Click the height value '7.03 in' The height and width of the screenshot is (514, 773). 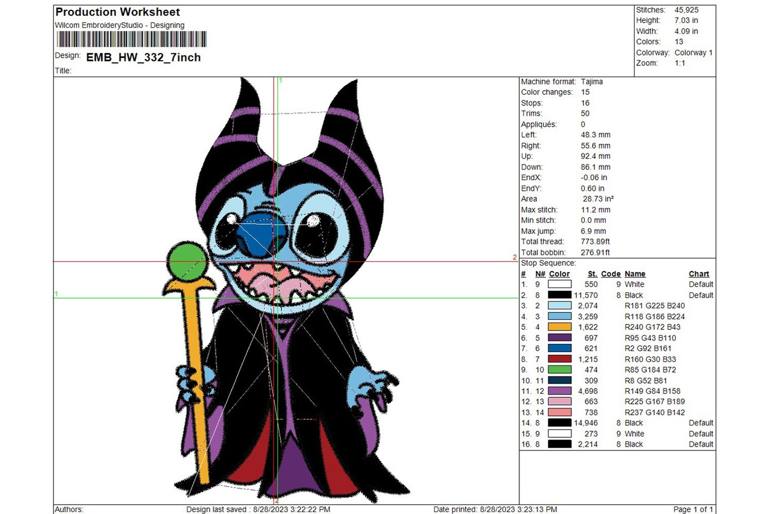coord(686,20)
